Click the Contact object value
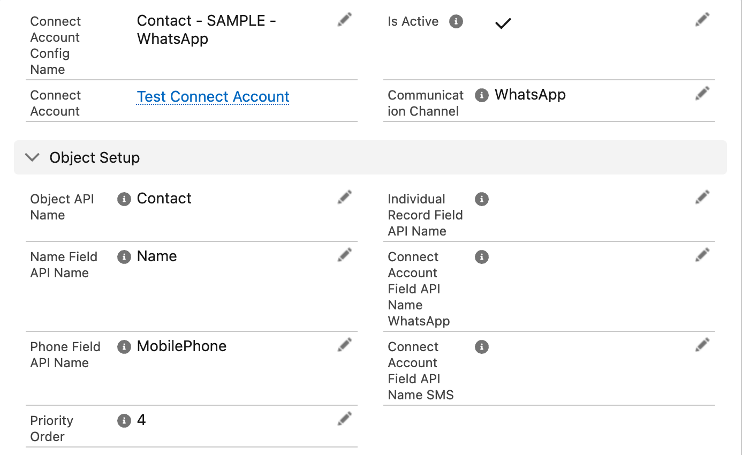 point(164,199)
